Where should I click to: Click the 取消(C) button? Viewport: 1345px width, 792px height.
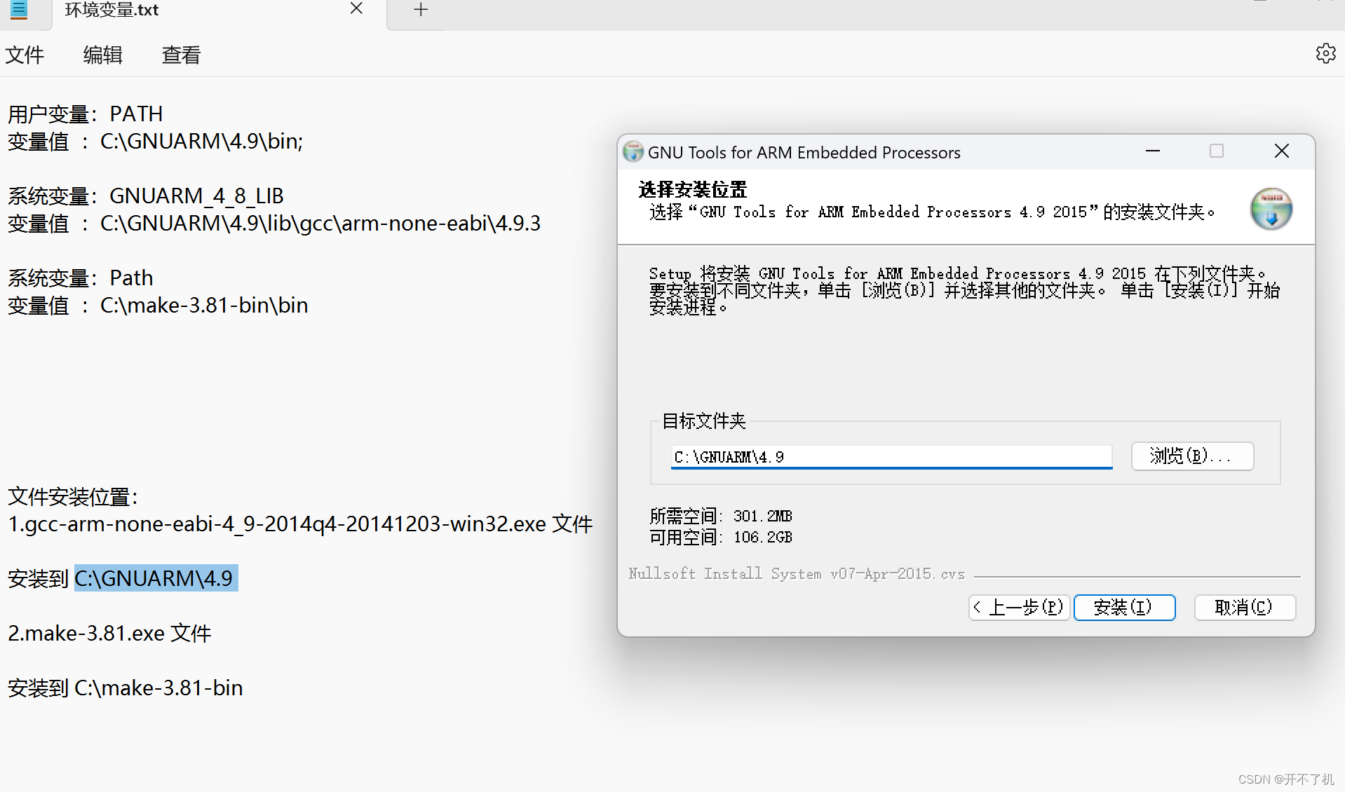point(1245,607)
